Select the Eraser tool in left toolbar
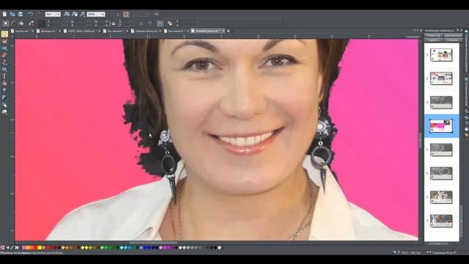Image resolution: width=469 pixels, height=264 pixels. (4, 55)
